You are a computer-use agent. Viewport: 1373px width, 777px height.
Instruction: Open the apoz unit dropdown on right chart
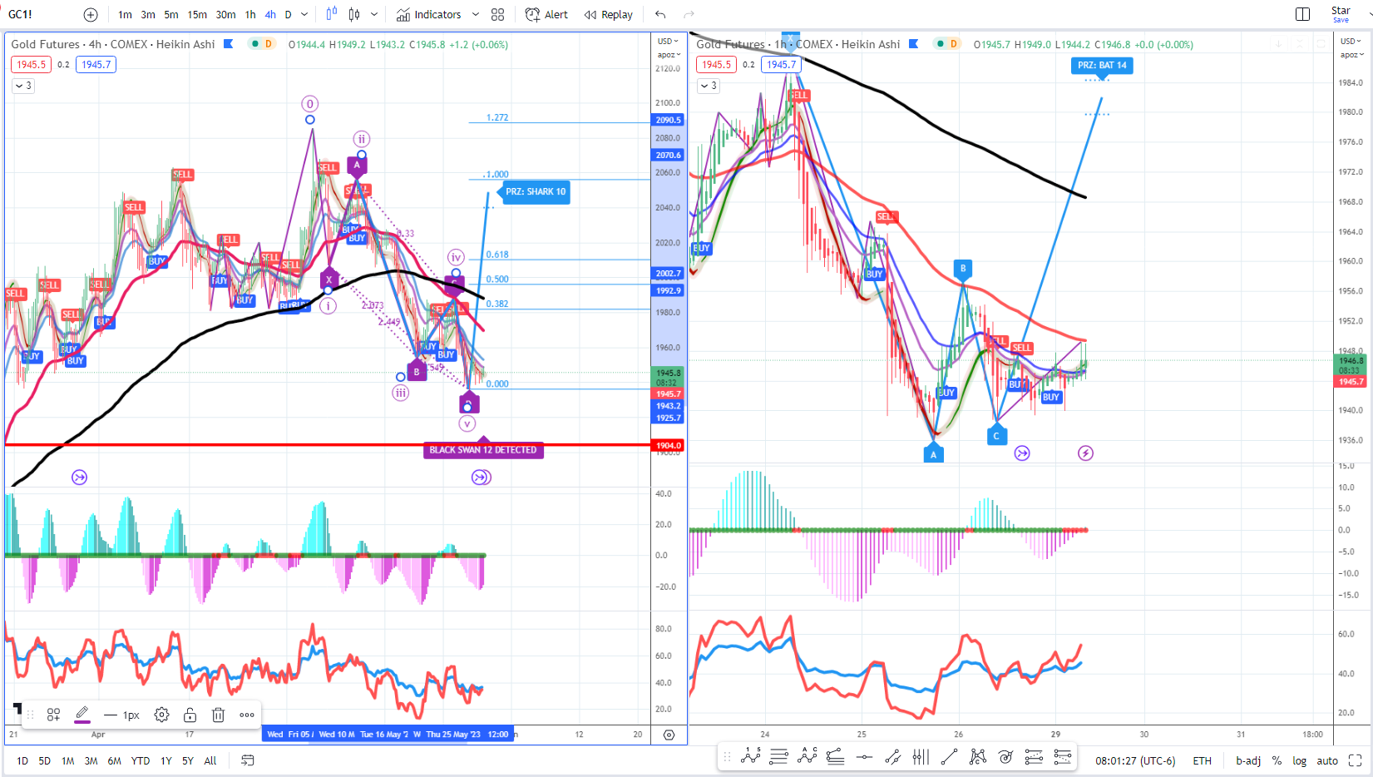(x=1351, y=55)
